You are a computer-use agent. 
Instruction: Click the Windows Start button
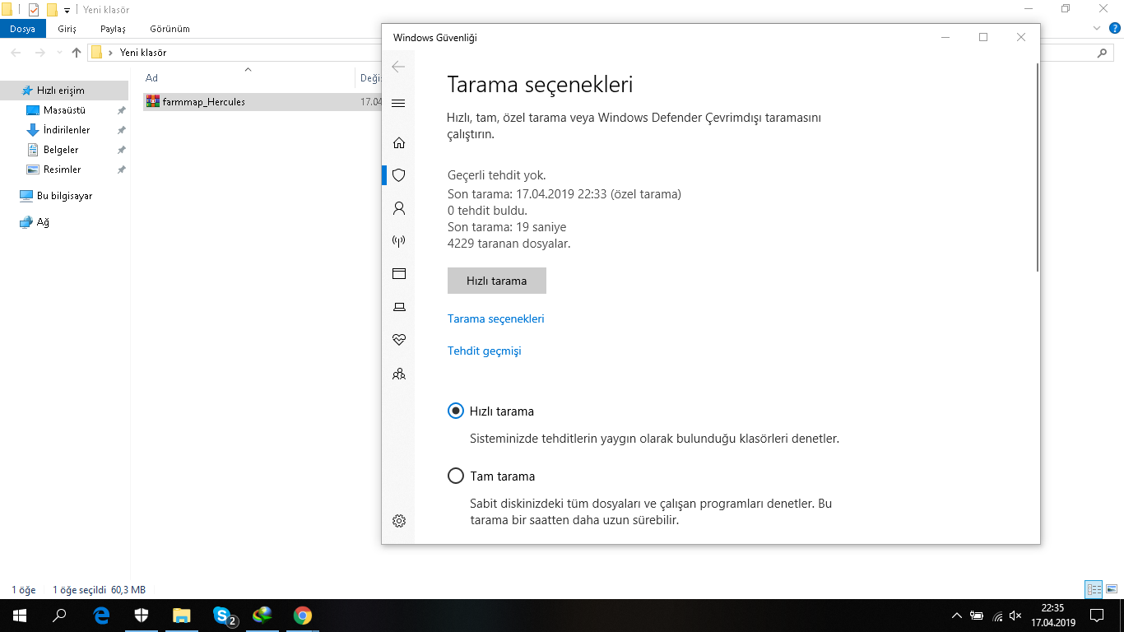click(x=20, y=616)
